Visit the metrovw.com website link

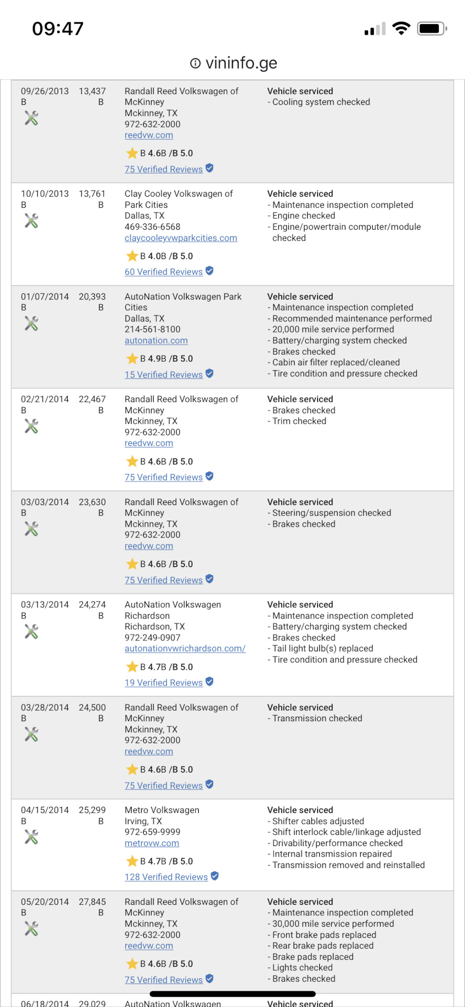[x=152, y=843]
